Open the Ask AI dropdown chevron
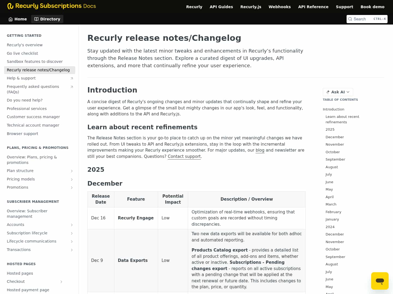Image resolution: width=393 pixels, height=294 pixels. point(348,92)
